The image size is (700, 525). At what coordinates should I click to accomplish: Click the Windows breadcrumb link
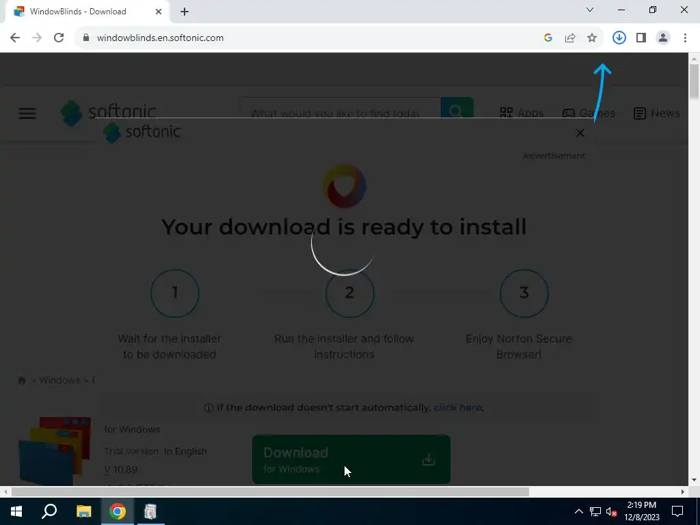[59, 380]
